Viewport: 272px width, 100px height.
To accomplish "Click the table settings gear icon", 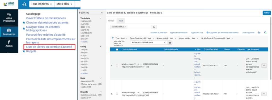I will 265,32.
